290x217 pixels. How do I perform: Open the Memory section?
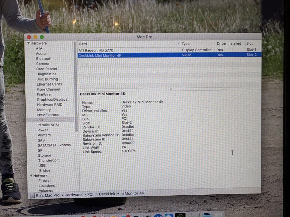point(44,110)
